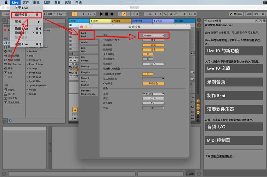The width and height of the screenshot is (267, 177).
Task: Click the Stop button in the transport
Action: tap(107, 14)
